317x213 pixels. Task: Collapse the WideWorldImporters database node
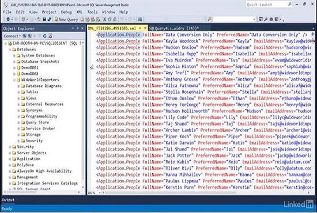pyautogui.click(x=14, y=80)
